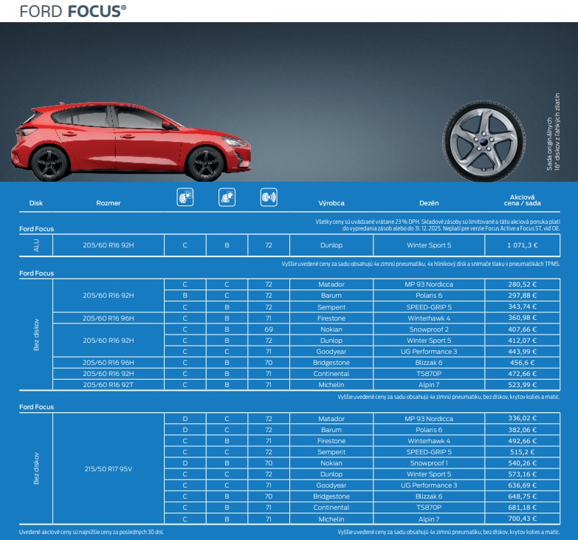Viewport: 578px width, 540px height.
Task: Click the wet grip tyre icon
Action: point(227,197)
